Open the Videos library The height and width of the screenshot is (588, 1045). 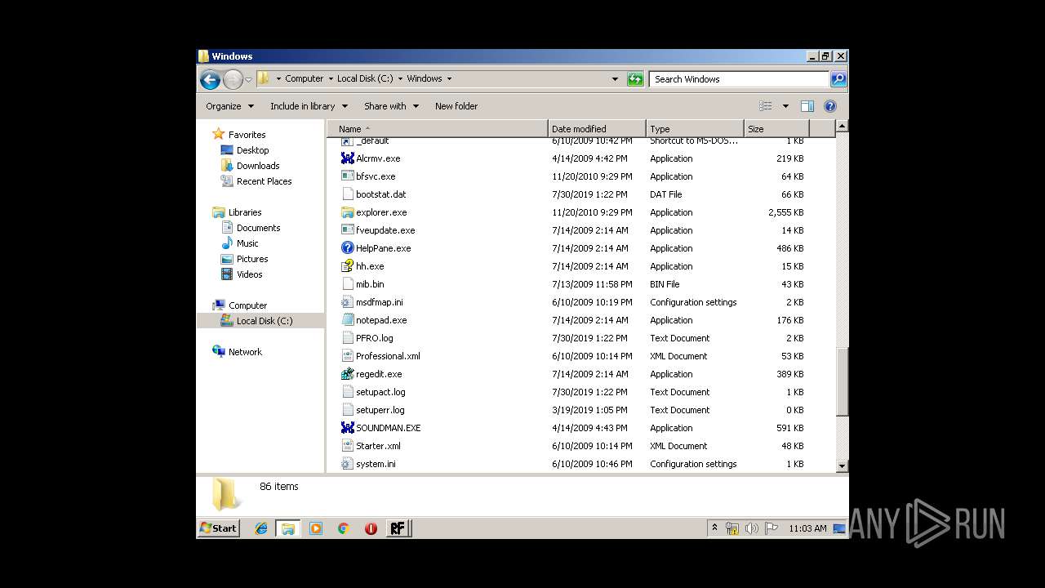(249, 274)
